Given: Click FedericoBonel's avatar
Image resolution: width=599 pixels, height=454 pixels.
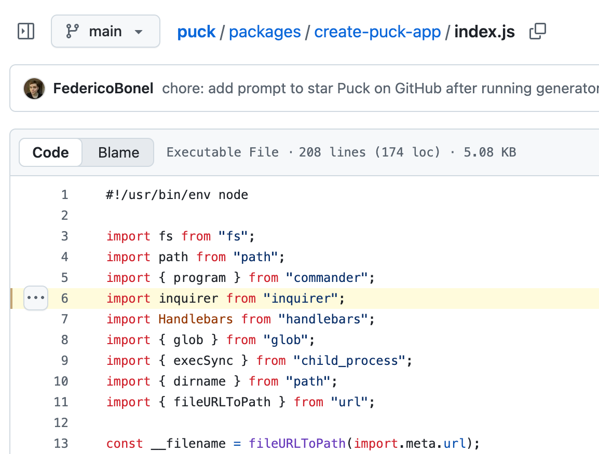Looking at the screenshot, I should pos(34,88).
